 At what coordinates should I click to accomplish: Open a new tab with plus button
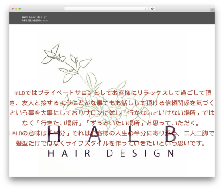[212, 10]
